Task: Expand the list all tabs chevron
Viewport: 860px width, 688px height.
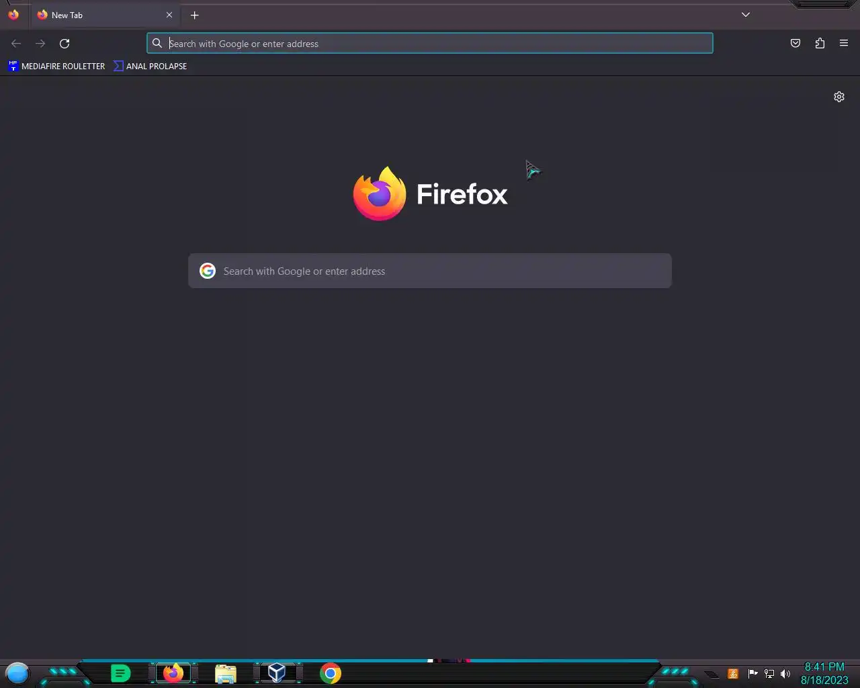Action: click(746, 15)
